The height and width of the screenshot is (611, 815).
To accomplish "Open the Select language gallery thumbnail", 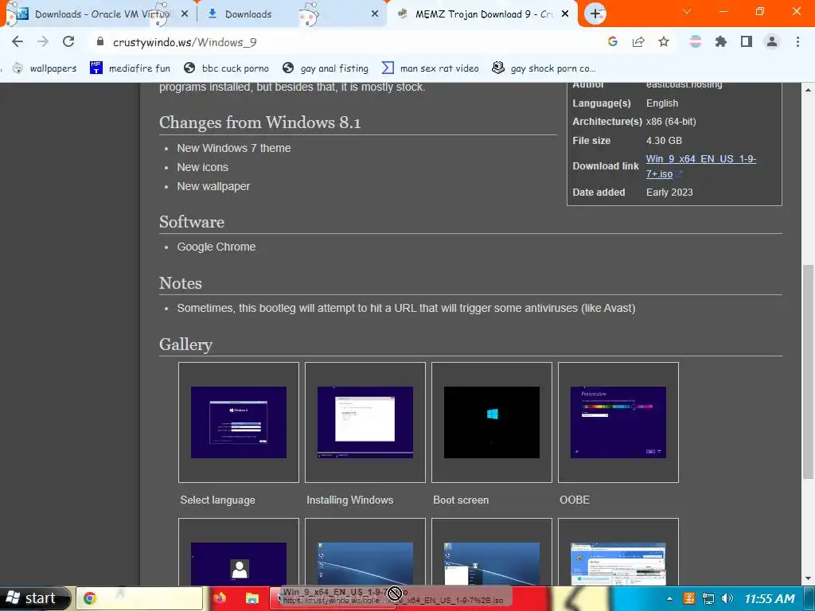I will pyautogui.click(x=239, y=422).
